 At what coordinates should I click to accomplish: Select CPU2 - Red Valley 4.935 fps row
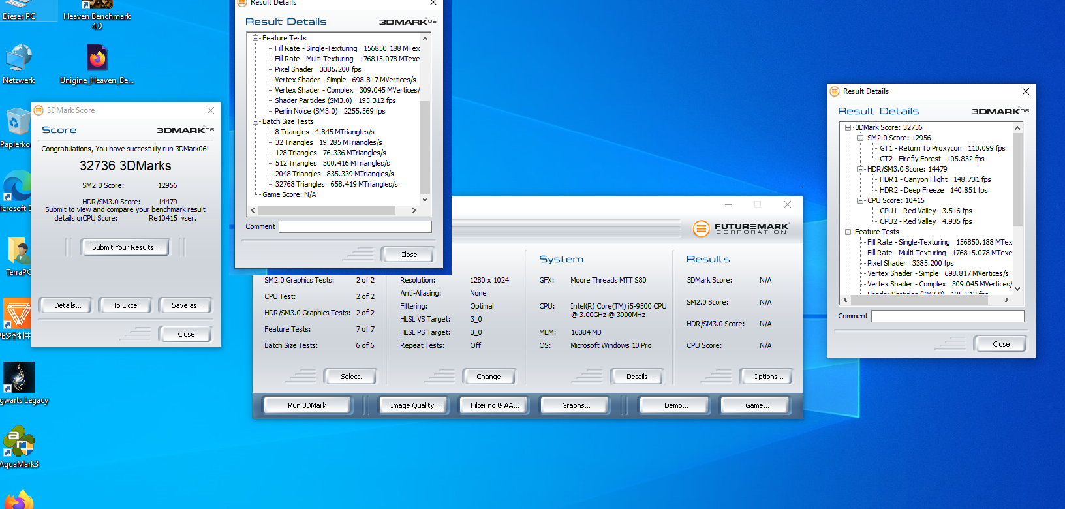click(925, 221)
